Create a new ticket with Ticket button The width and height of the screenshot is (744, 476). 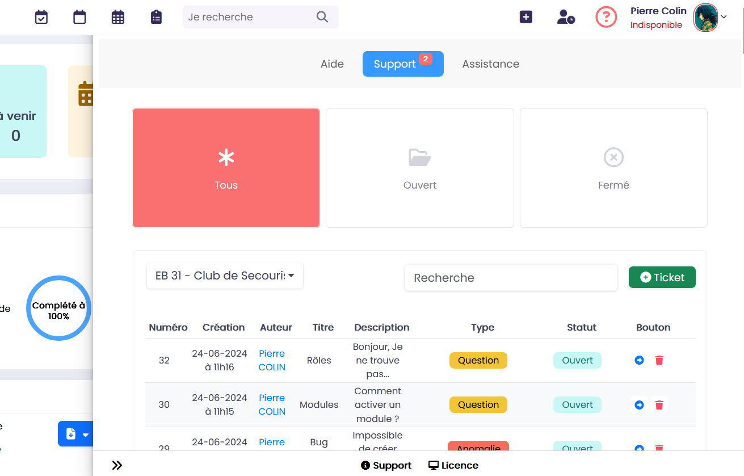662,277
